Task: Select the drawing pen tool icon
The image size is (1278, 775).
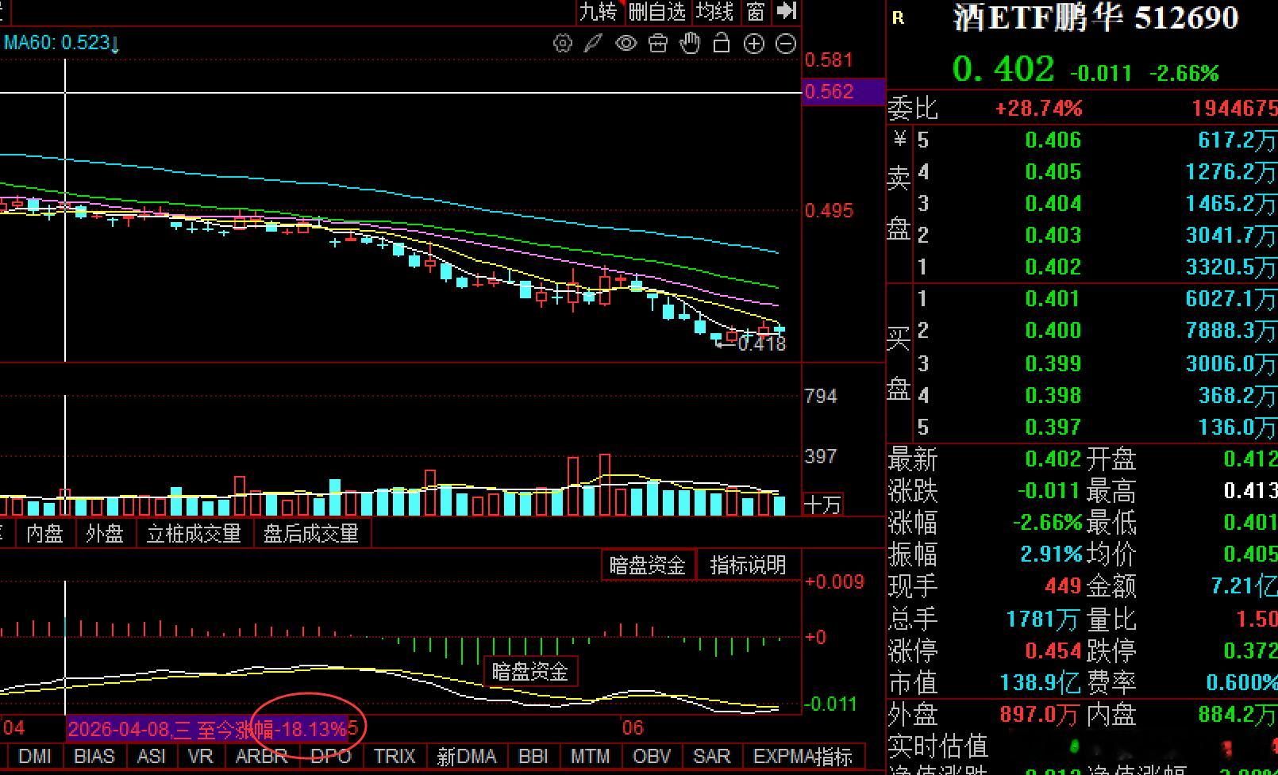Action: (594, 44)
